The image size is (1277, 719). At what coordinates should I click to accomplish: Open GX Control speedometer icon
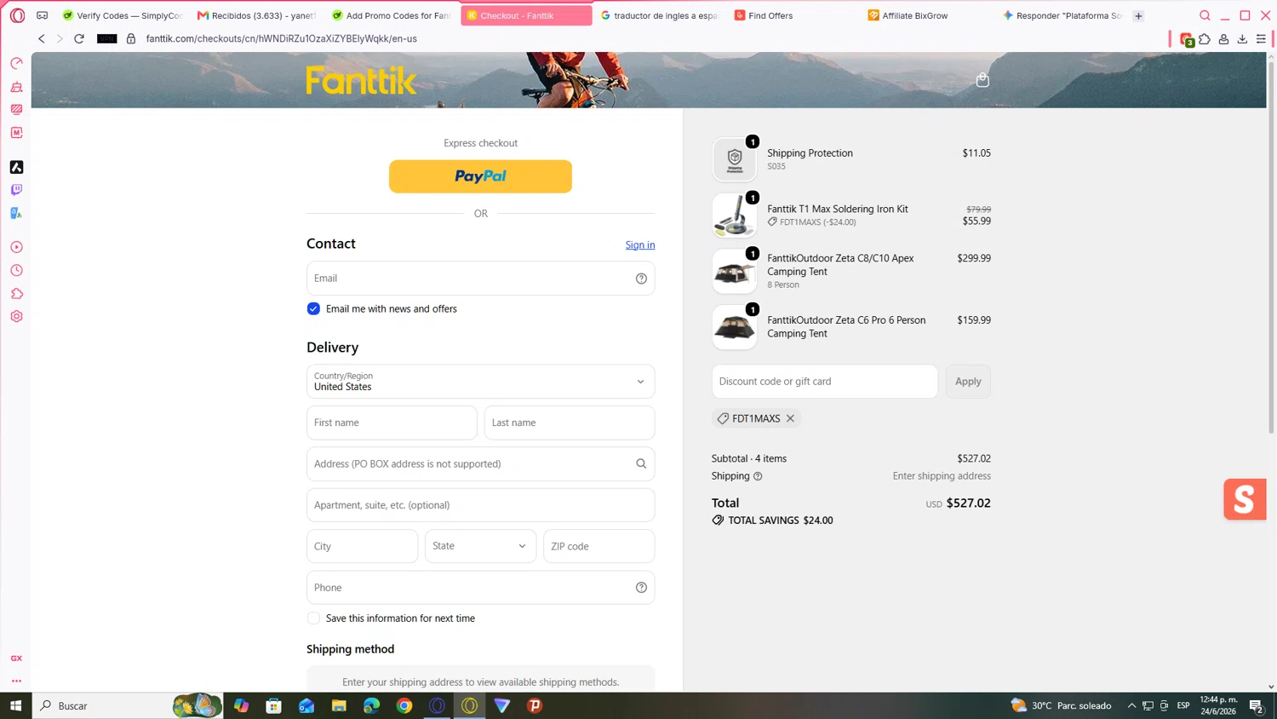(16, 63)
